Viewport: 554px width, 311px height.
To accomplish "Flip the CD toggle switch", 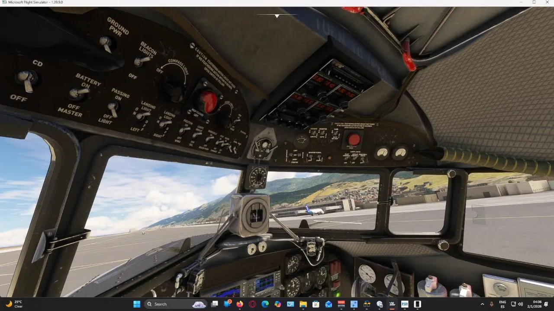I will 27,80.
